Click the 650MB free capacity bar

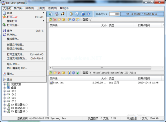[x=142, y=14]
